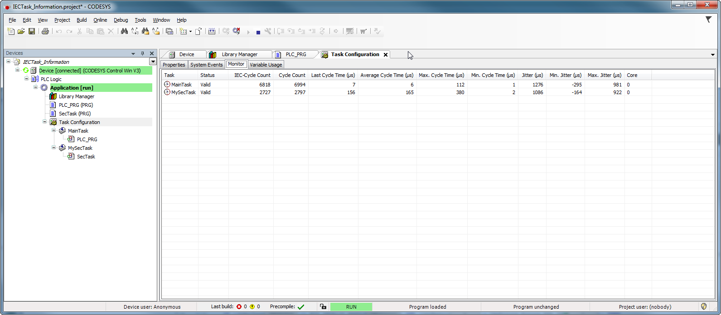Close the Task Configuration editor tab
This screenshot has height=315, width=721.
tap(386, 55)
